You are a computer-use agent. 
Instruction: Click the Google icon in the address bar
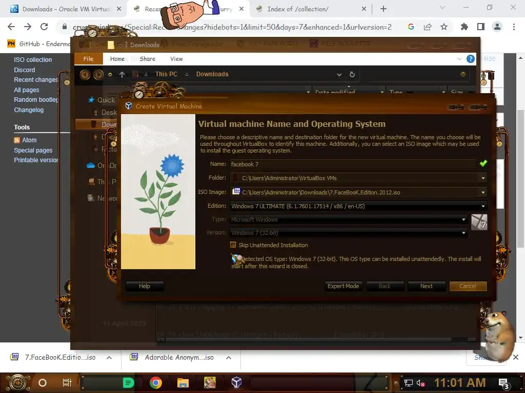click(411, 27)
